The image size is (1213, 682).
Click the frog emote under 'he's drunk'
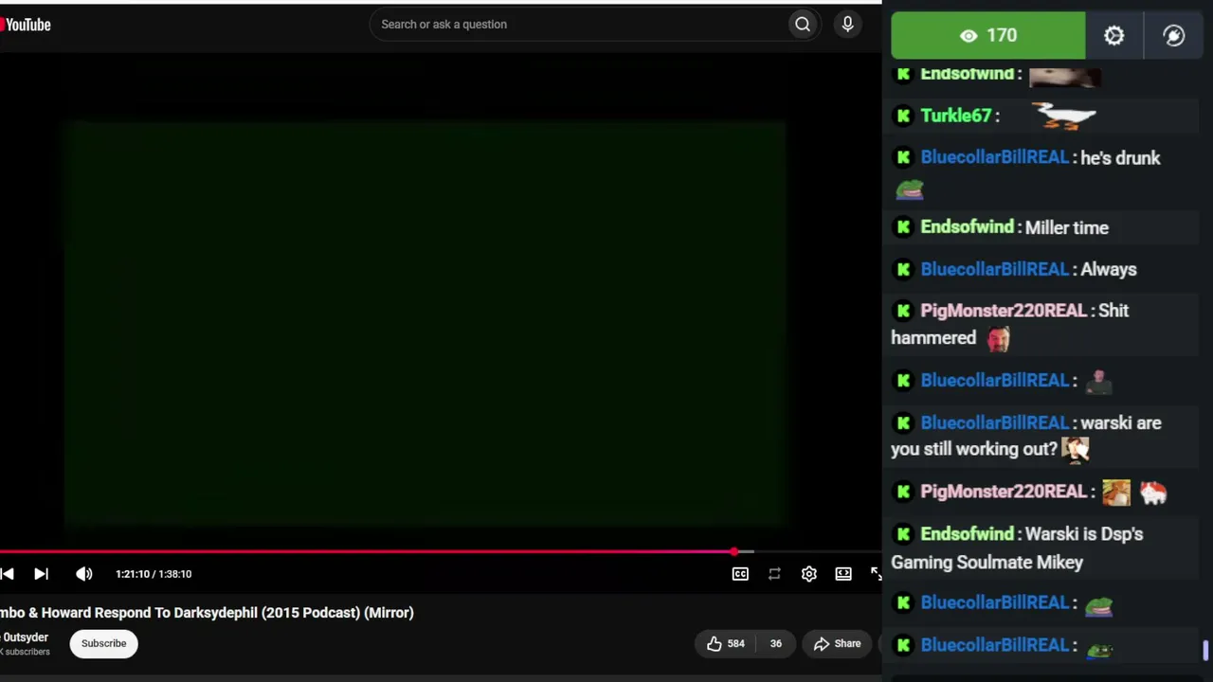click(x=910, y=189)
